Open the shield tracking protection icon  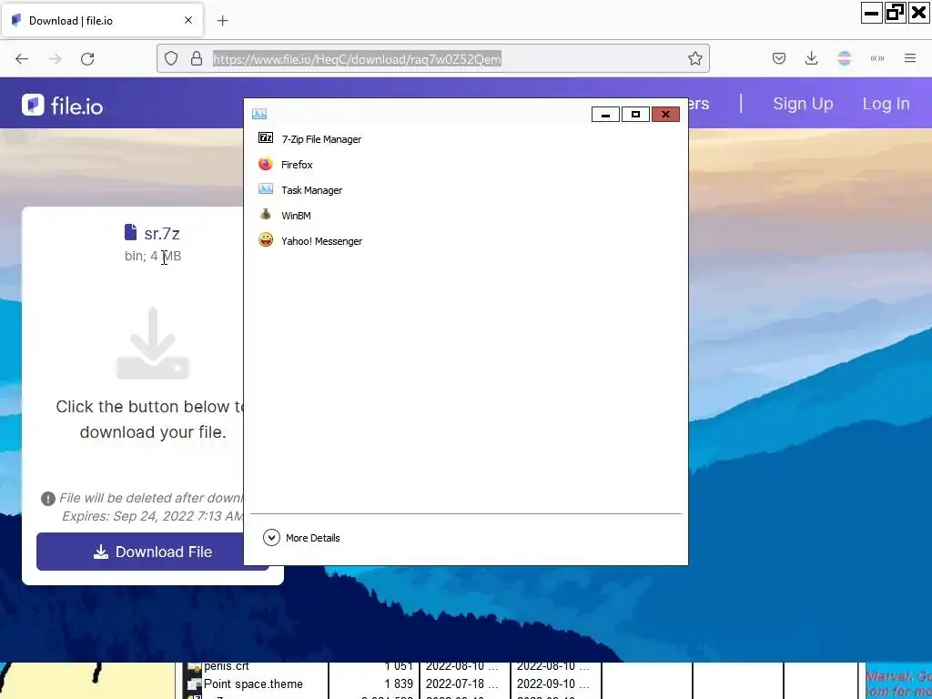[171, 58]
